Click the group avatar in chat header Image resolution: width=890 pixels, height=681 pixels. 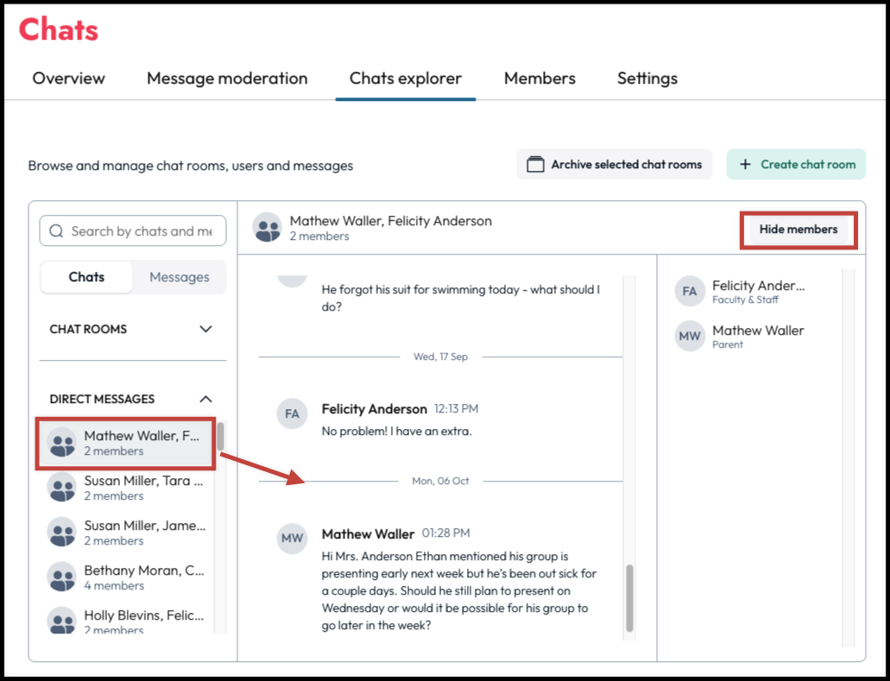coord(268,228)
